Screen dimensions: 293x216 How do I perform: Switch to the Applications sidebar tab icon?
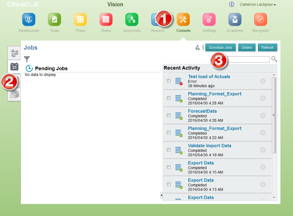[14, 53]
